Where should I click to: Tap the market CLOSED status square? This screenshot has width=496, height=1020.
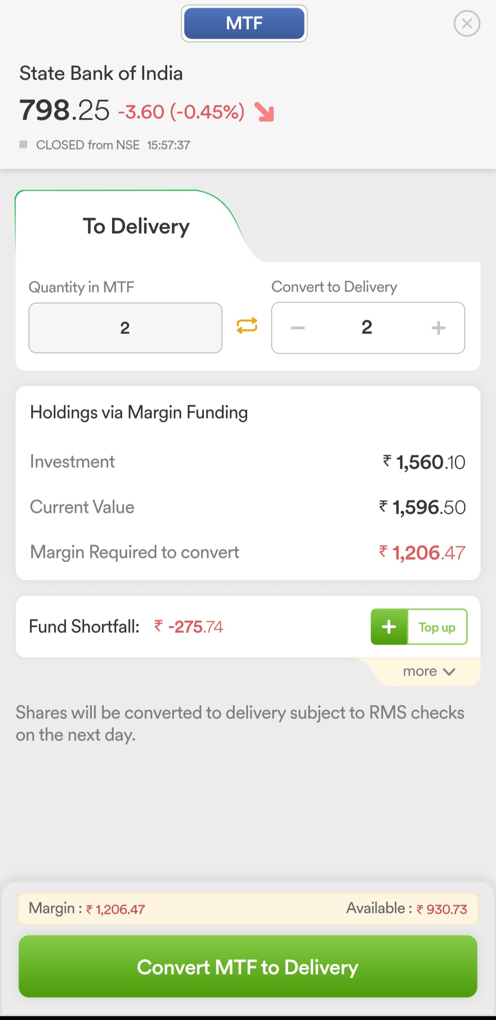click(x=23, y=145)
